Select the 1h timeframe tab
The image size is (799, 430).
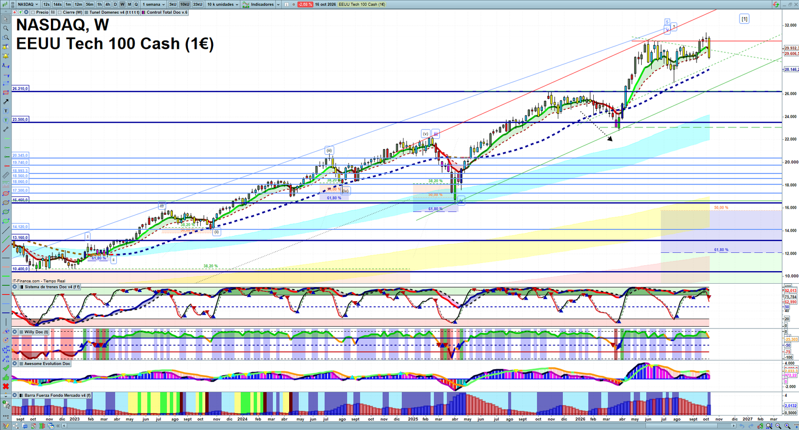[x=99, y=4]
